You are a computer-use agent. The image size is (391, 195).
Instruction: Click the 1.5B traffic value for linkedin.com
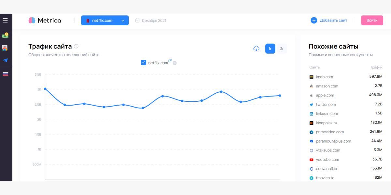pyautogui.click(x=379, y=113)
